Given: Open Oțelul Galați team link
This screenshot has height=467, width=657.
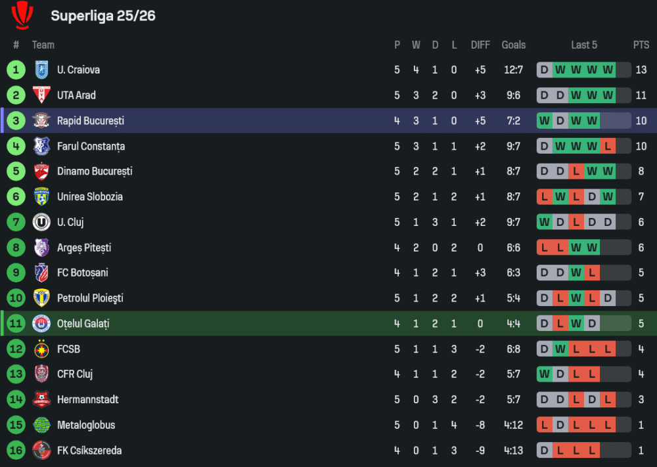Looking at the screenshot, I should [x=83, y=324].
